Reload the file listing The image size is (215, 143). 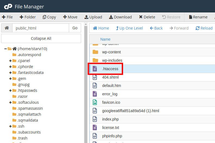tap(204, 28)
